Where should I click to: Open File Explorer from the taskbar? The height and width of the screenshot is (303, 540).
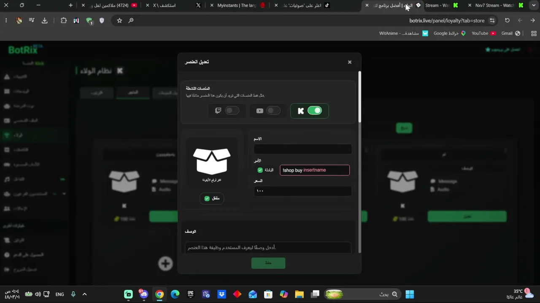pyautogui.click(x=299, y=294)
